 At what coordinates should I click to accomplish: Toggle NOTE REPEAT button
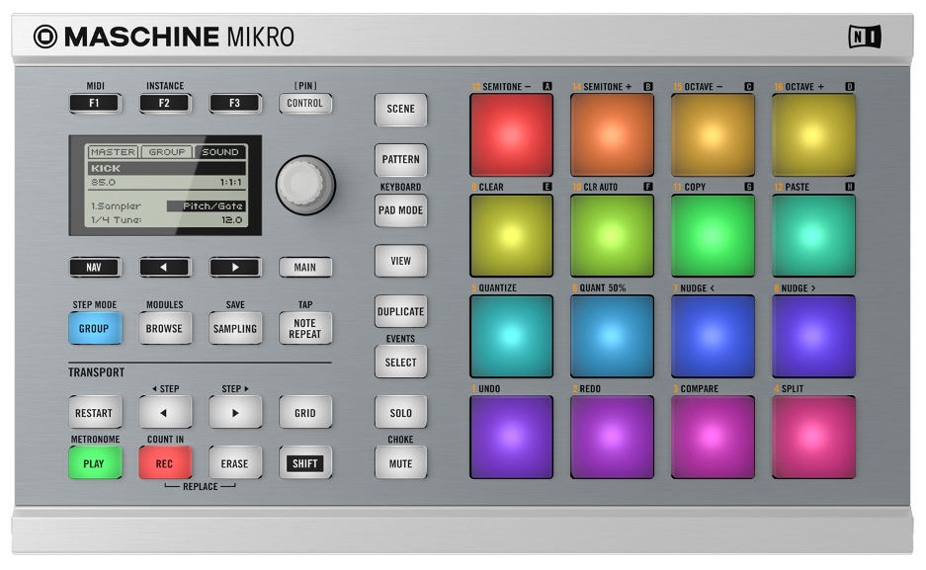[304, 329]
